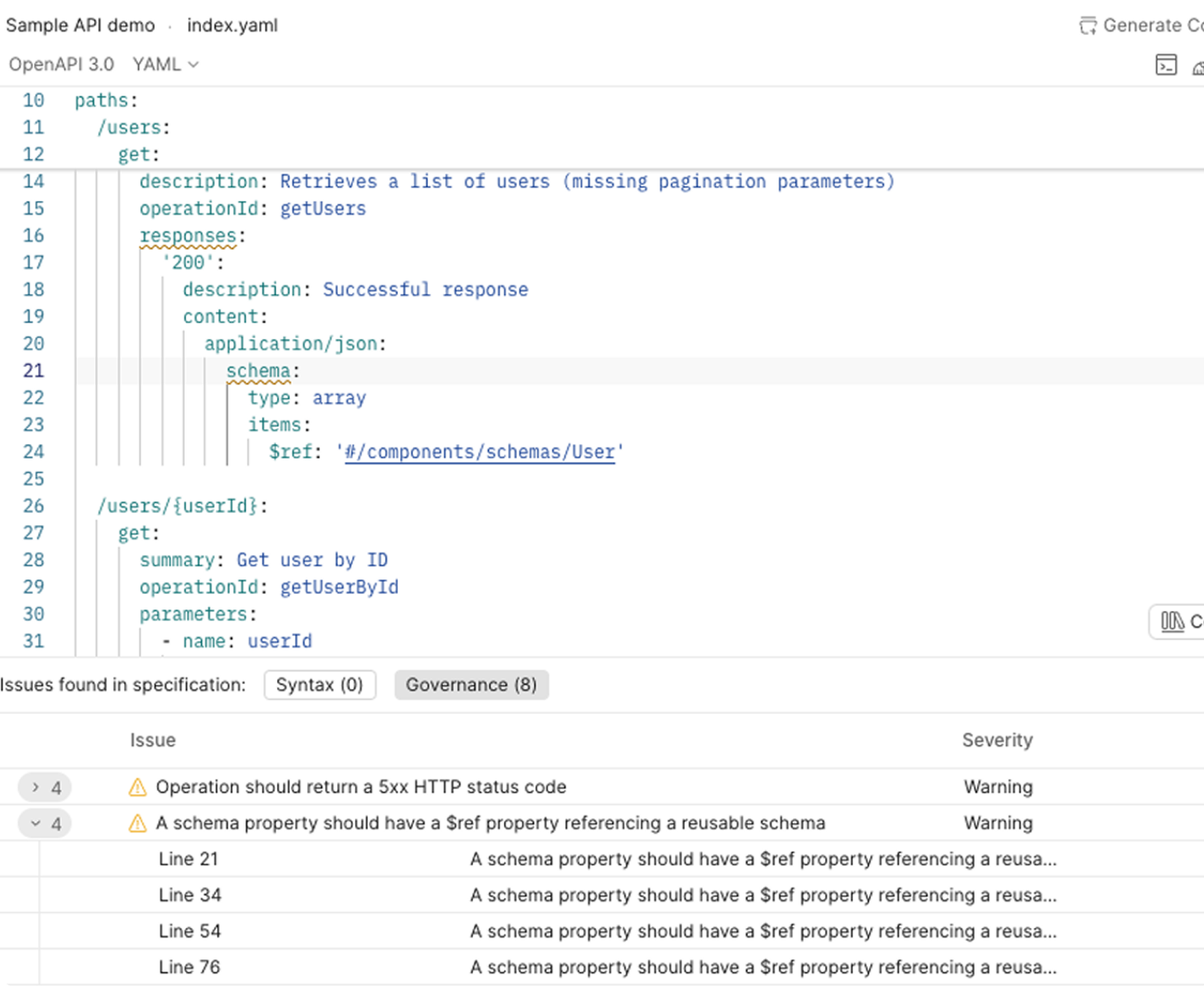
Task: Click the Generate Code icon
Action: coord(1088,25)
